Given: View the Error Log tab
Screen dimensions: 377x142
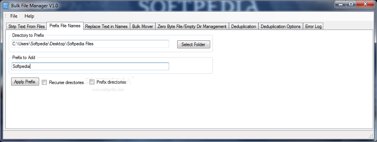Looking at the screenshot, I should tap(313, 26).
